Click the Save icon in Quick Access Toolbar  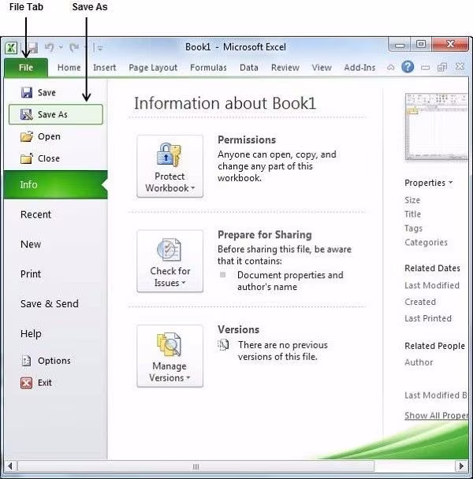[x=32, y=47]
